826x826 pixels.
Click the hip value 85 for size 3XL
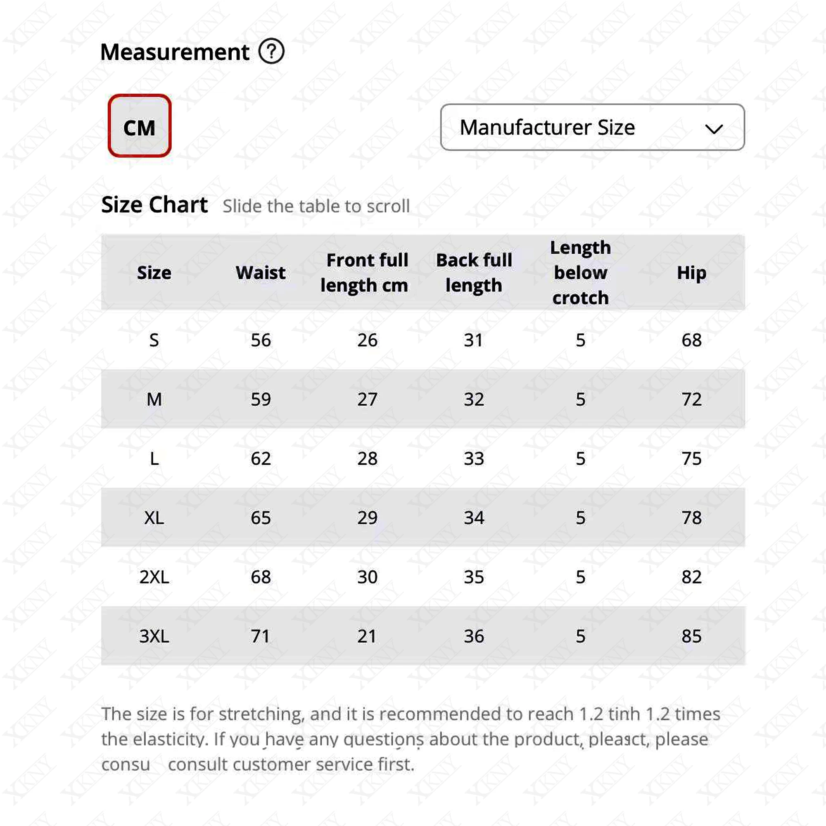pos(693,636)
